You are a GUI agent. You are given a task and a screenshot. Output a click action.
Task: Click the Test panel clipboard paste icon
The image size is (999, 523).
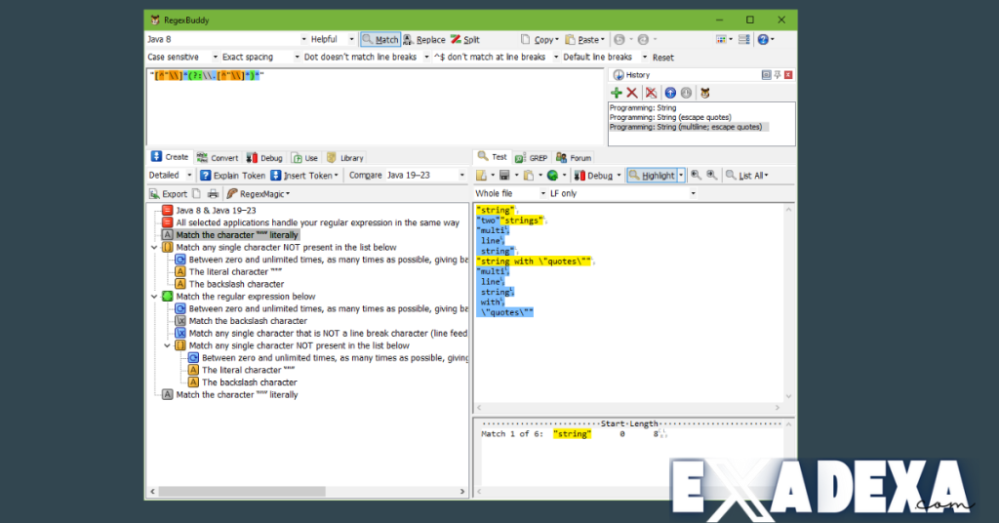528,176
